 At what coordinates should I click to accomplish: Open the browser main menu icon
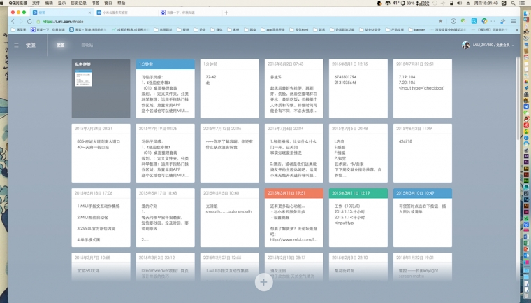(514, 21)
